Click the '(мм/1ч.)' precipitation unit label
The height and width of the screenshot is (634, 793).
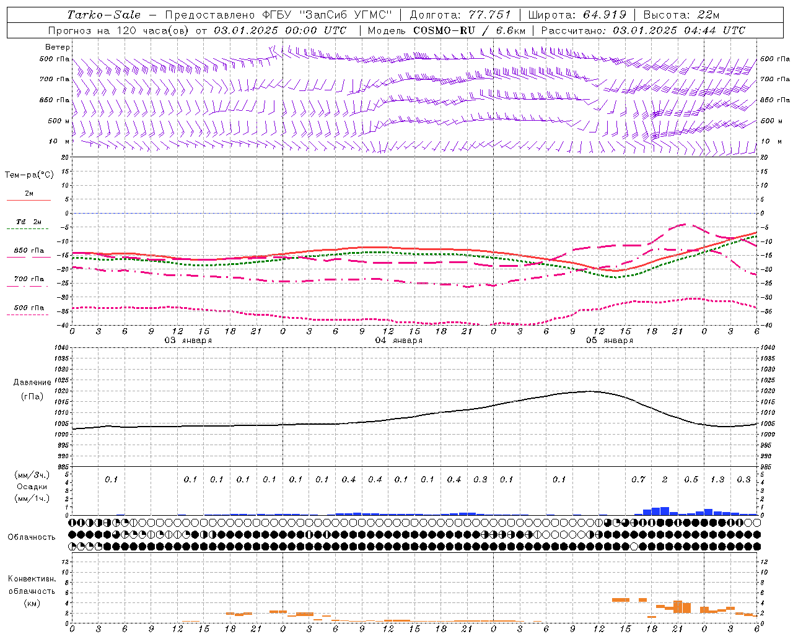(32, 498)
